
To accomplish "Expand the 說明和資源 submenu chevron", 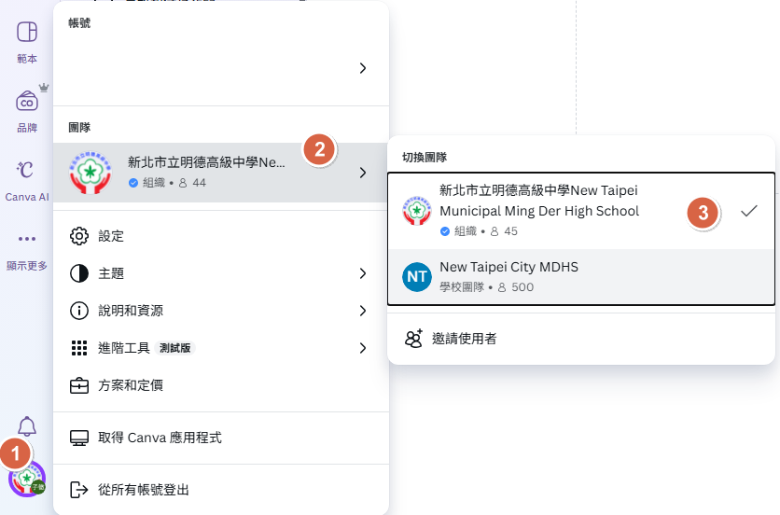I will pyautogui.click(x=363, y=311).
